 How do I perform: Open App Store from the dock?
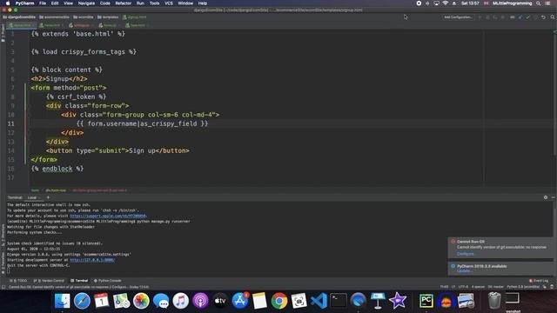click(x=240, y=301)
